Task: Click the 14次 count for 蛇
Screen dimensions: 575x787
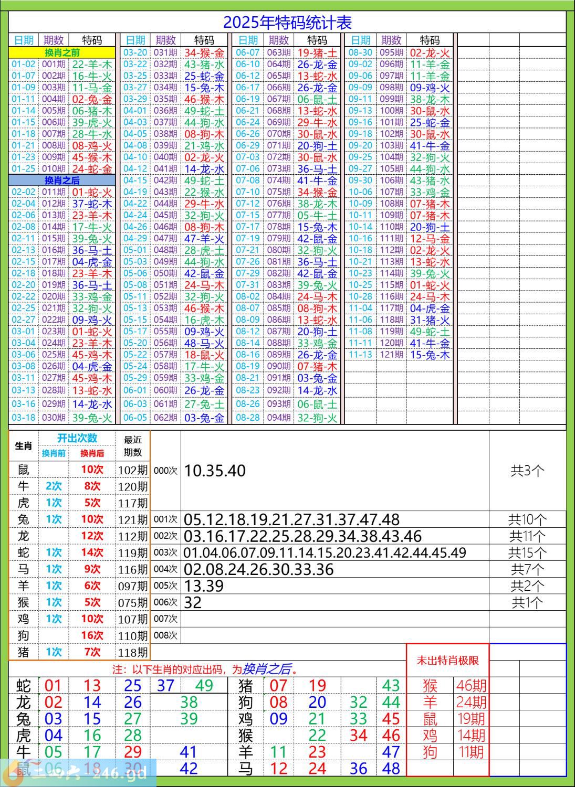Action: [92, 552]
